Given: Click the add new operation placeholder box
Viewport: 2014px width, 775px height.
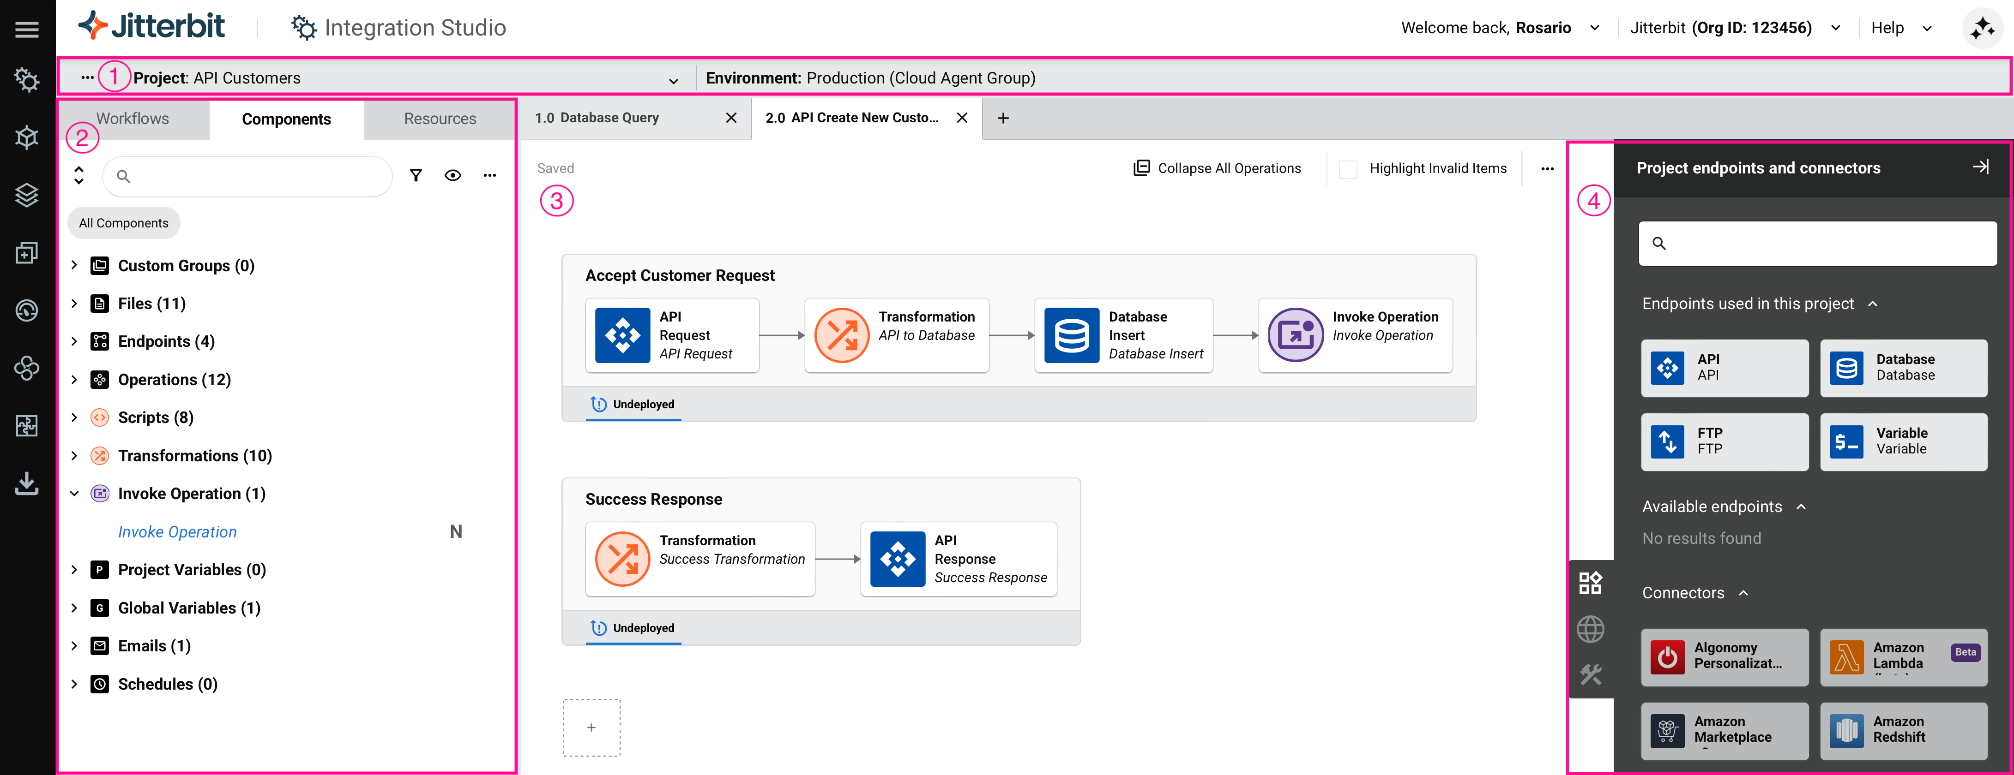Looking at the screenshot, I should point(591,727).
